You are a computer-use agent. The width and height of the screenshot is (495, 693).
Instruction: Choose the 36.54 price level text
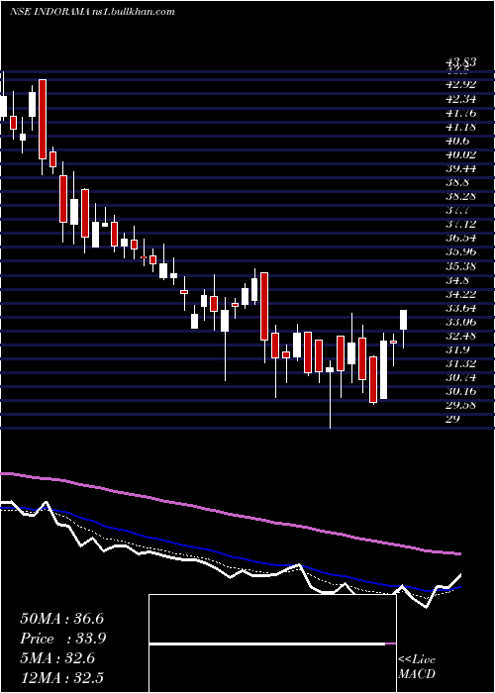461,239
